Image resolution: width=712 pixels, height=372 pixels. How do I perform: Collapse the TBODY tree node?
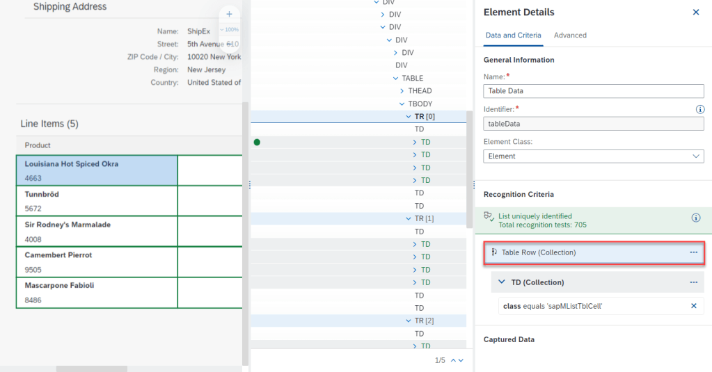[x=402, y=104]
